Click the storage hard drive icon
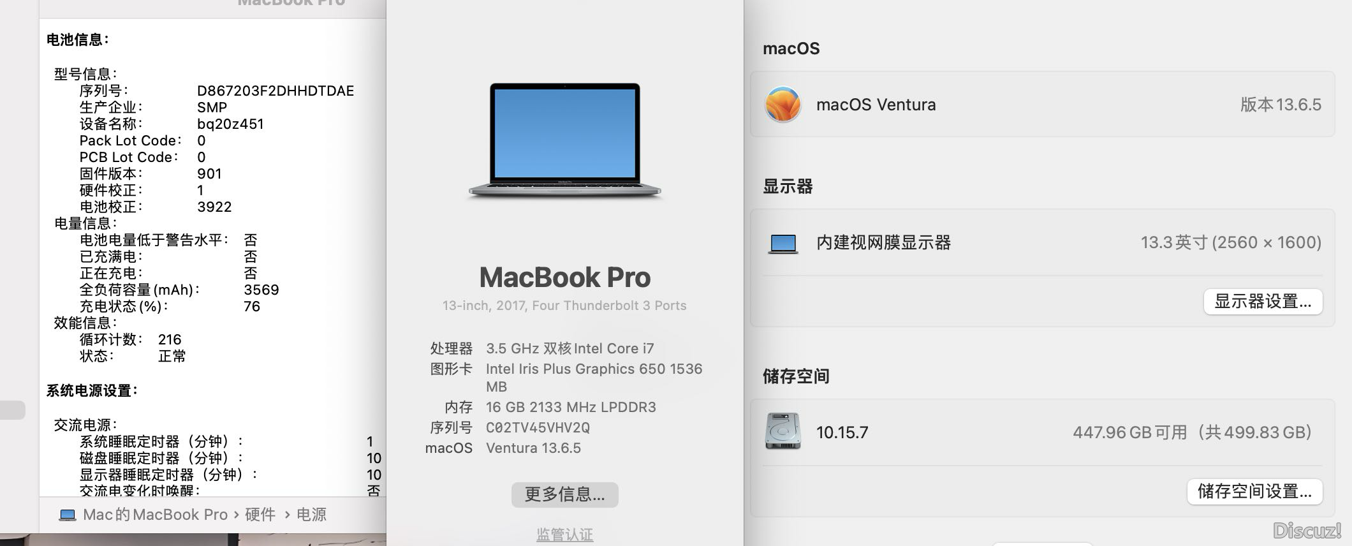1352x546 pixels. point(783,431)
